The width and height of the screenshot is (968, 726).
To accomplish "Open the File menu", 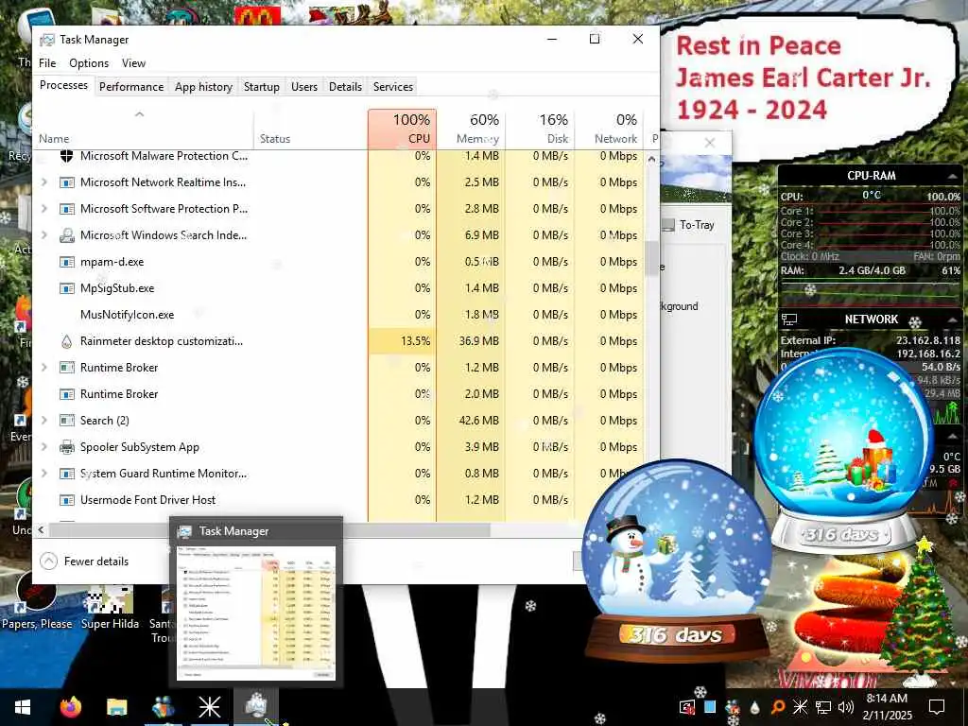I will coord(47,63).
